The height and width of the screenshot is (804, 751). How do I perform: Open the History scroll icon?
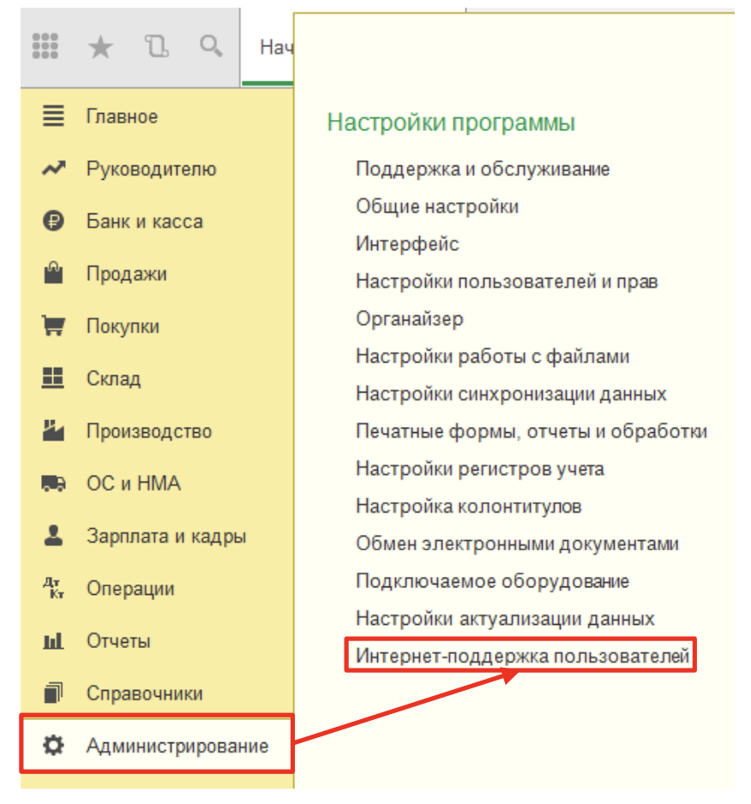(x=156, y=47)
